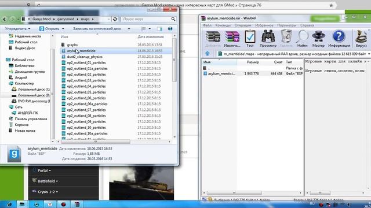This screenshot has width=371, height=208.
Task: Click the WinRAR Add button
Action: 213,39
